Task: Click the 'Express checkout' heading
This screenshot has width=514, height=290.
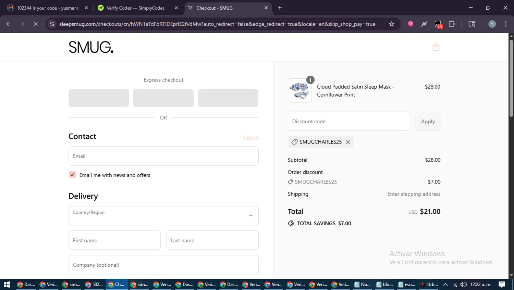Action: 163,80
